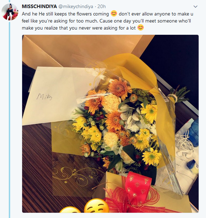Expand the tweet options chevron arrow
The width and height of the screenshot is (206, 218).
tap(195, 7)
